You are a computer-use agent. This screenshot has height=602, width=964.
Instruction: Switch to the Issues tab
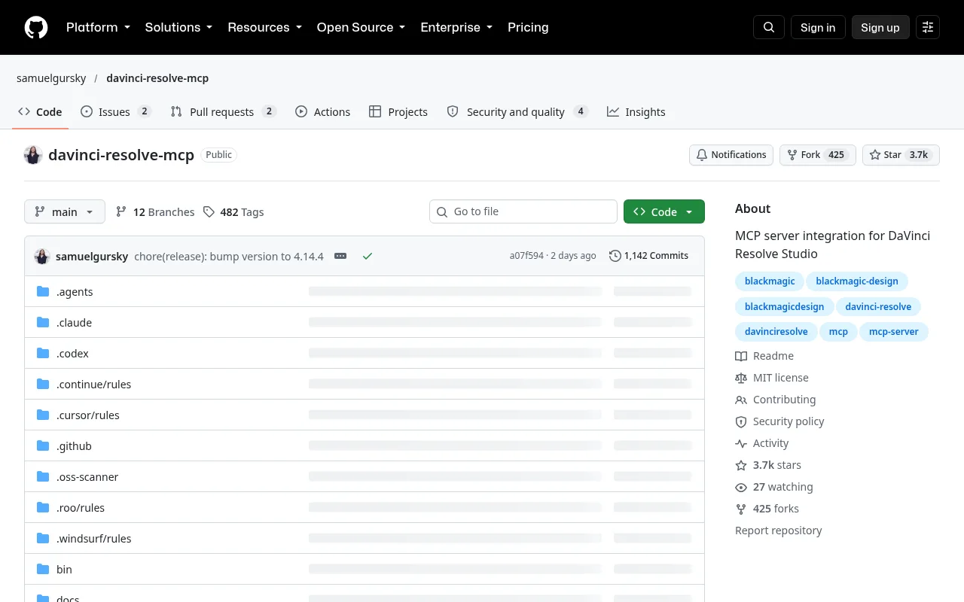(116, 111)
